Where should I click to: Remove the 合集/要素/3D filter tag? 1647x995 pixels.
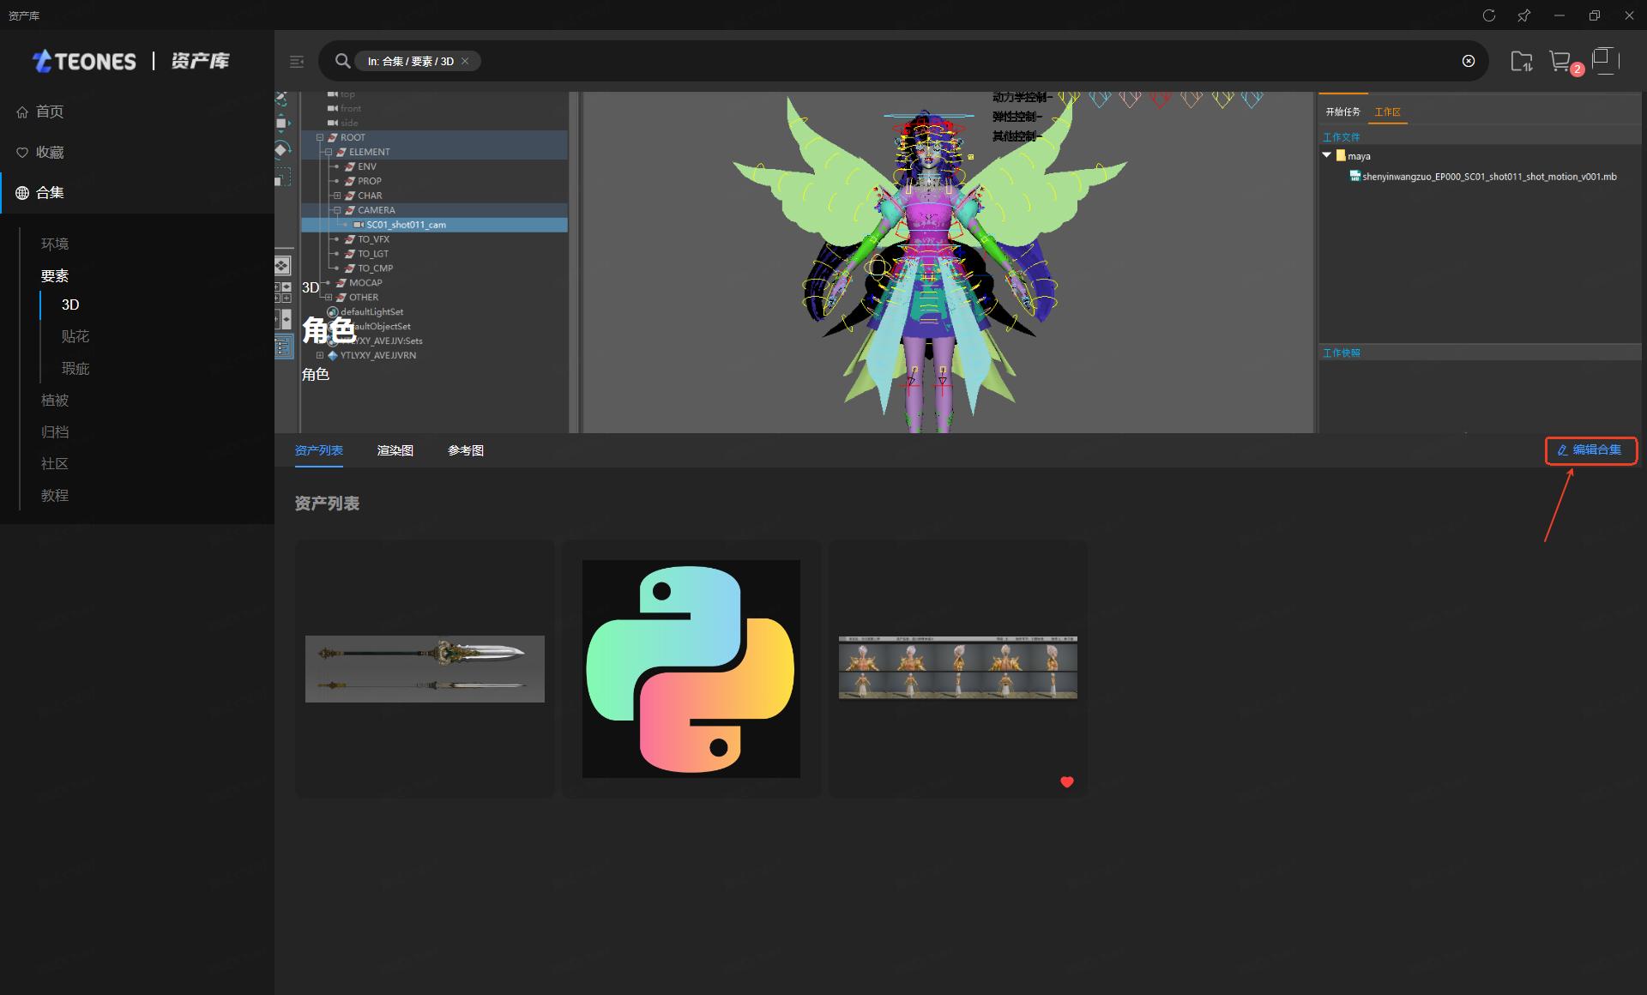tap(465, 61)
